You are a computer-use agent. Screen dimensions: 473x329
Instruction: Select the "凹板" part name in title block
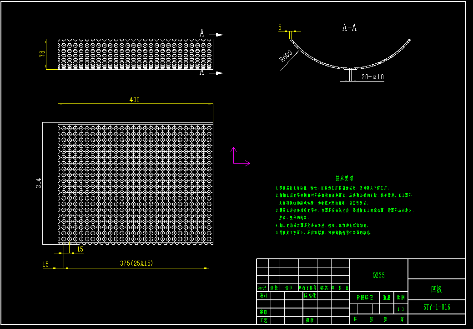pyautogui.click(x=437, y=289)
